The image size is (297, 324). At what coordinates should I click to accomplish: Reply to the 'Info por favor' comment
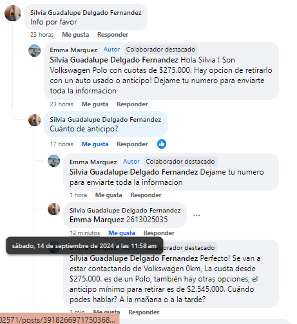click(x=113, y=35)
